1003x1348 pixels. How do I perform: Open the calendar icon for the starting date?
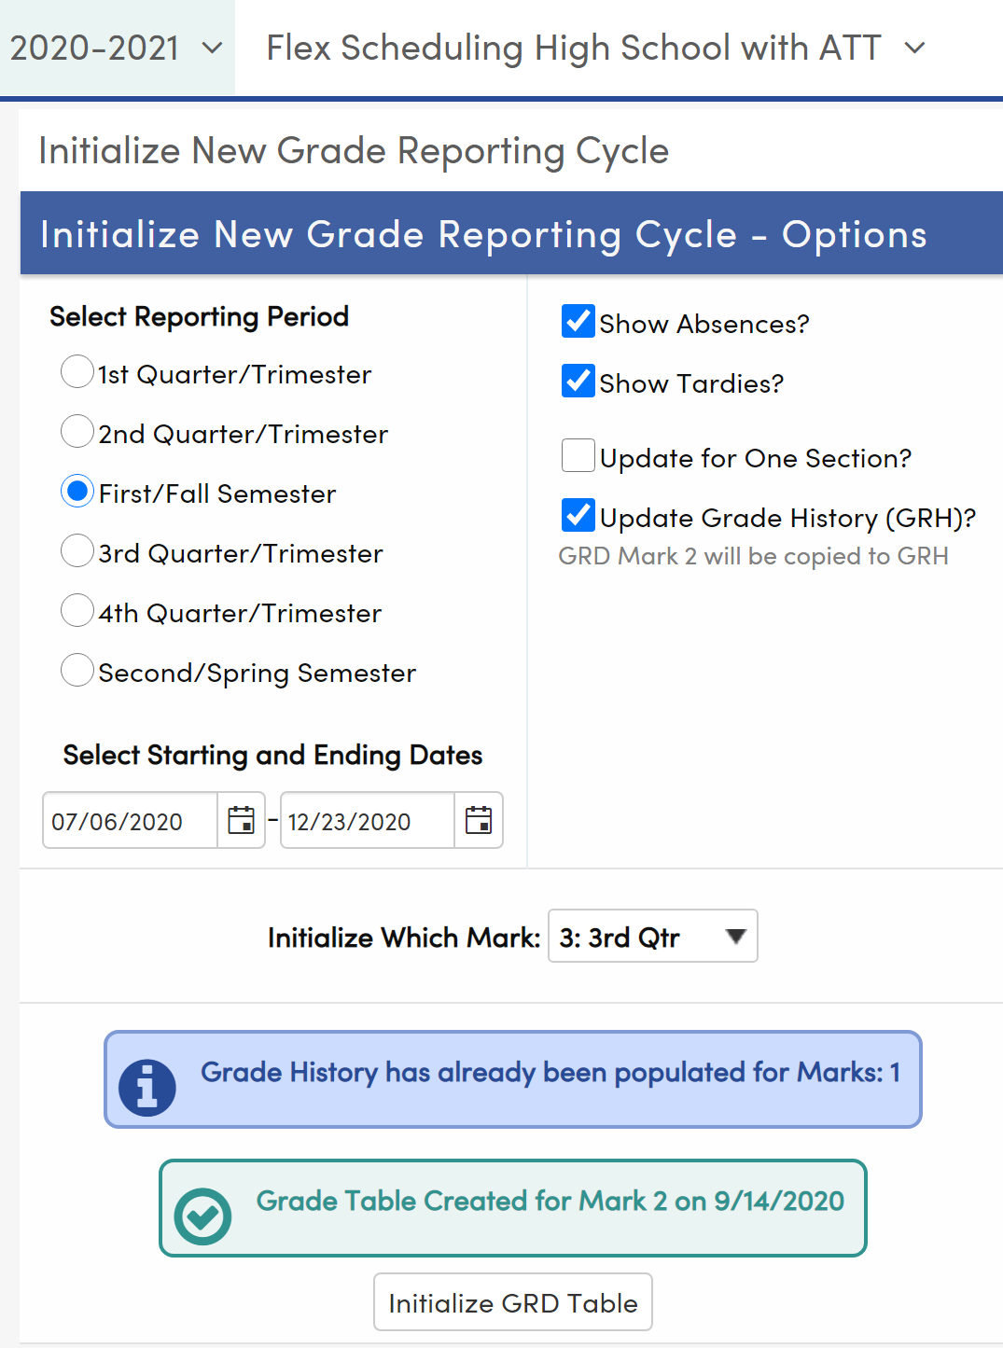[x=242, y=820]
